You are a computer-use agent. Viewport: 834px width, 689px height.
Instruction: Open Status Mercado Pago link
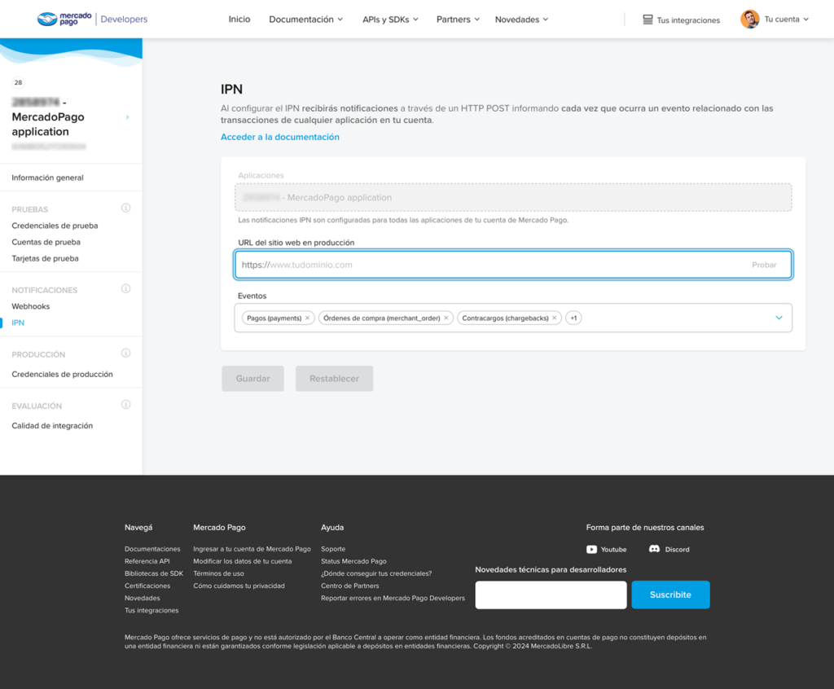(353, 561)
